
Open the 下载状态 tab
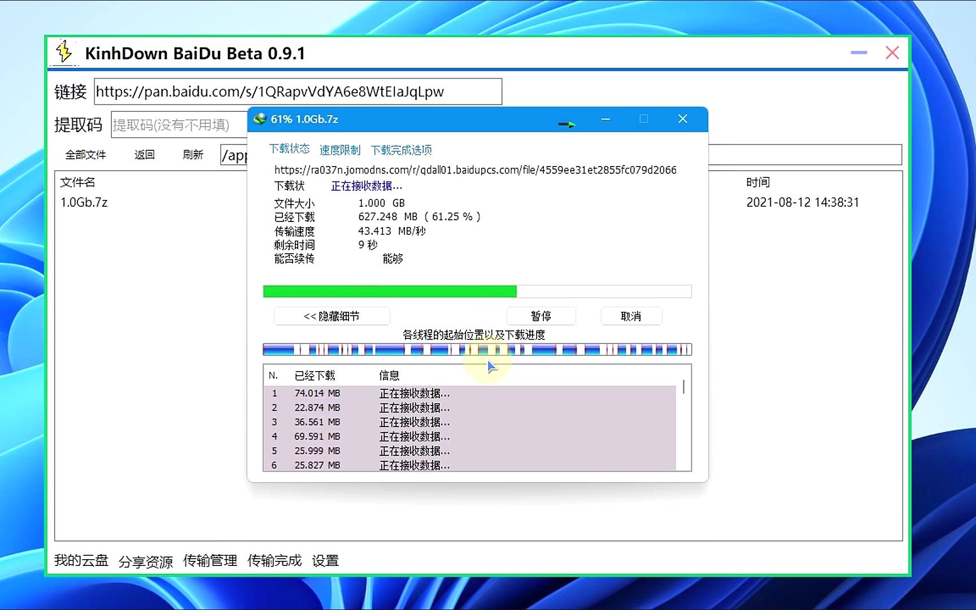289,149
